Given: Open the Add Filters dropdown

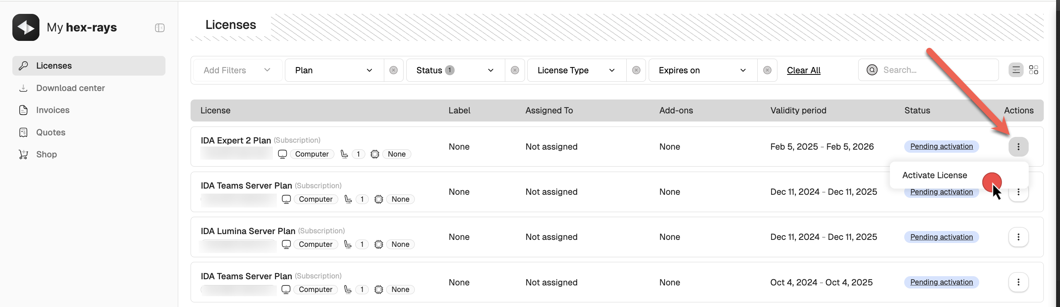Looking at the screenshot, I should (237, 70).
